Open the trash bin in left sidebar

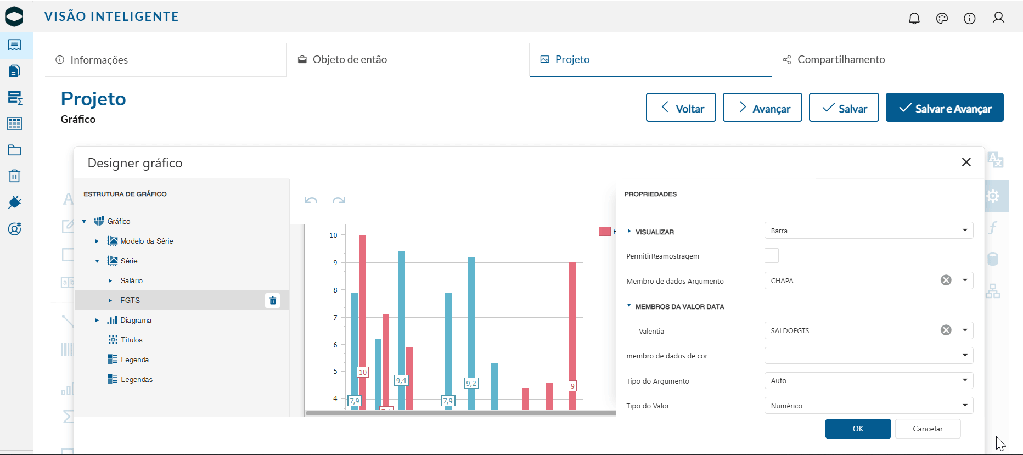pyautogui.click(x=15, y=176)
